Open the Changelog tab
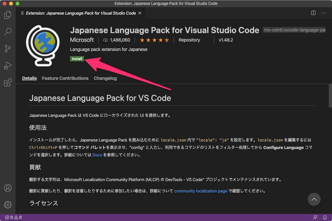The width and height of the screenshot is (332, 221). click(105, 78)
